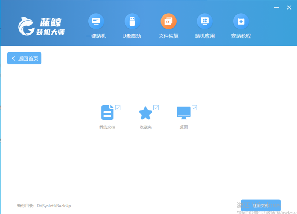Click the 我的文档 document icon
The width and height of the screenshot is (297, 214).
coord(107,113)
